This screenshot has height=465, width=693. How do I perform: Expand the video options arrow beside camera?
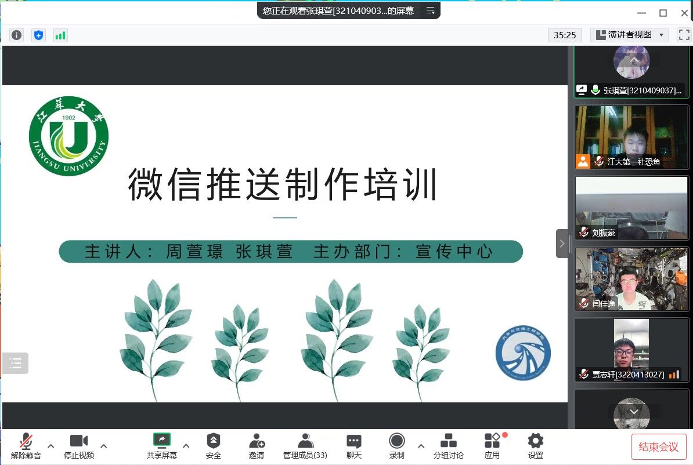(104, 446)
